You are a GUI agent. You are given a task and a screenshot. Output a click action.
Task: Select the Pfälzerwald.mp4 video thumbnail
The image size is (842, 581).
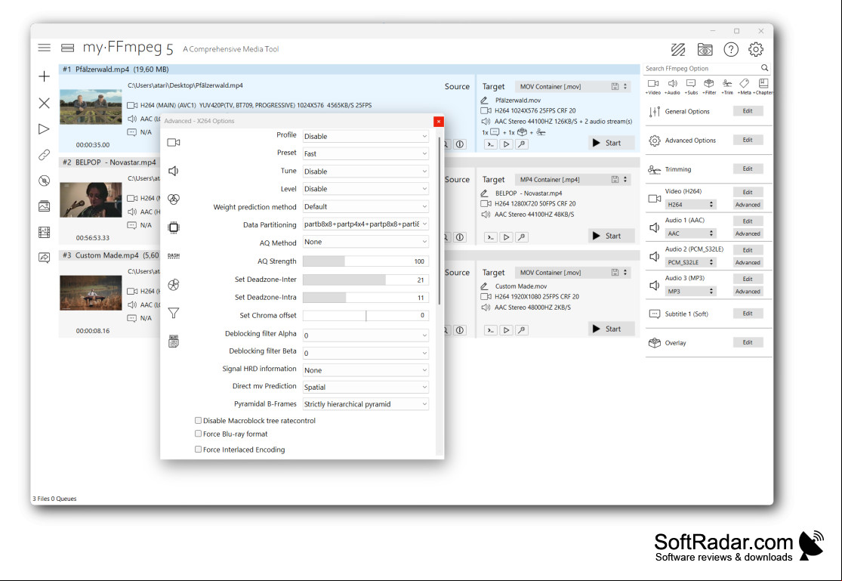91,107
